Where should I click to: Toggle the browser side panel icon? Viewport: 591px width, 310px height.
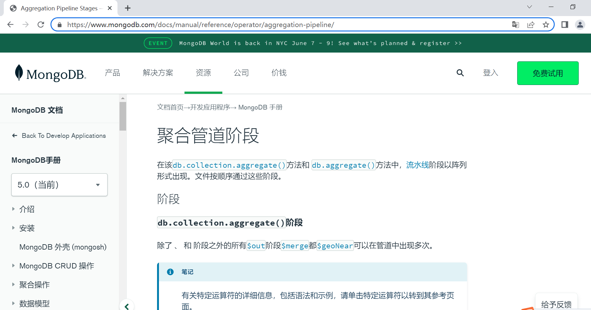(565, 25)
